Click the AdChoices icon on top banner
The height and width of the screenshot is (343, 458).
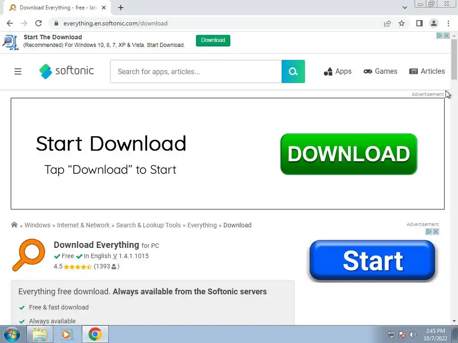pos(440,35)
